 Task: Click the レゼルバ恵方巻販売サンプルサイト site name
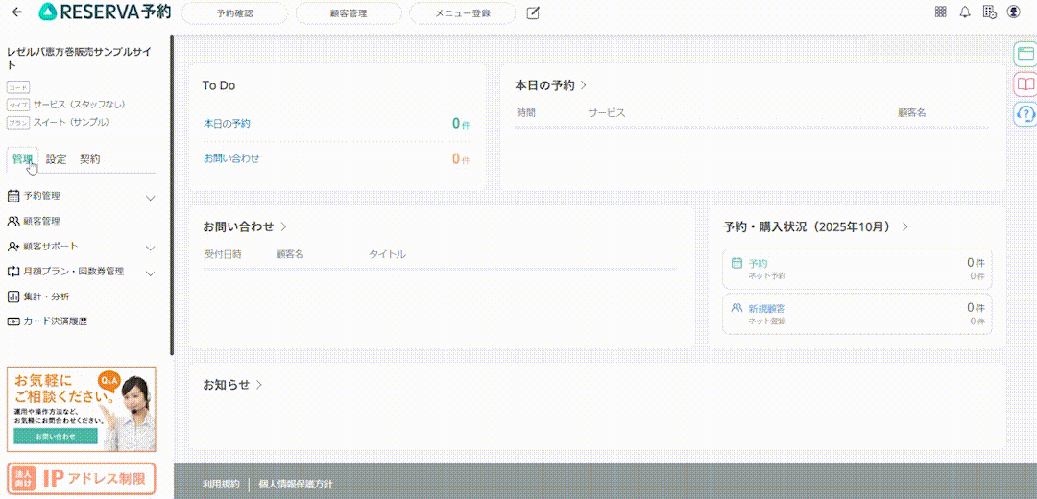point(79,59)
